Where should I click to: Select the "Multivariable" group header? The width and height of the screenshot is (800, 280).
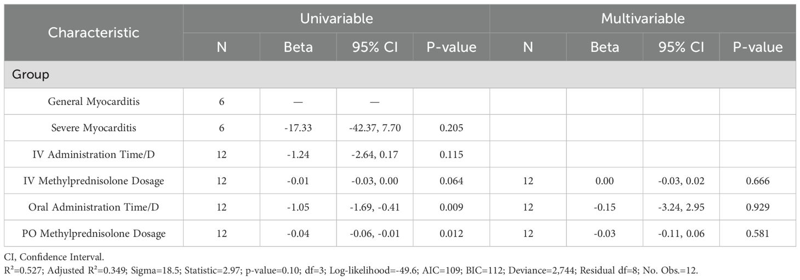[643, 18]
